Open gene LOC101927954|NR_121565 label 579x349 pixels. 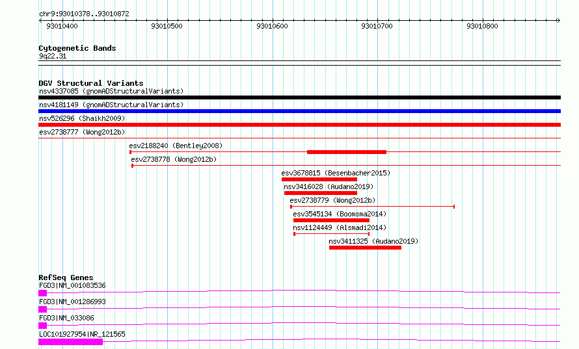pos(82,334)
